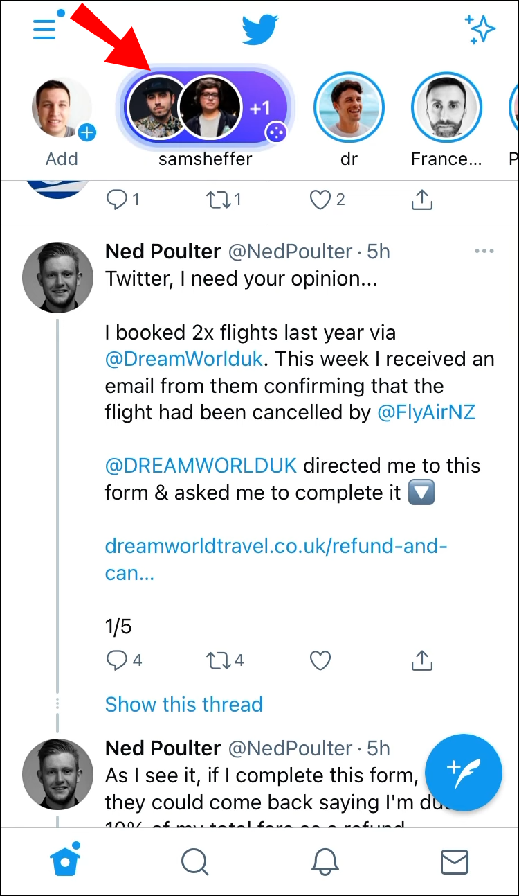The height and width of the screenshot is (896, 519).
Task: Reply to Ned Poulter's flight tweet
Action: point(116,660)
